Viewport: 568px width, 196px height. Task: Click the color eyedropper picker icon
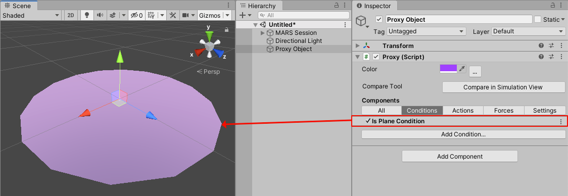pos(462,69)
